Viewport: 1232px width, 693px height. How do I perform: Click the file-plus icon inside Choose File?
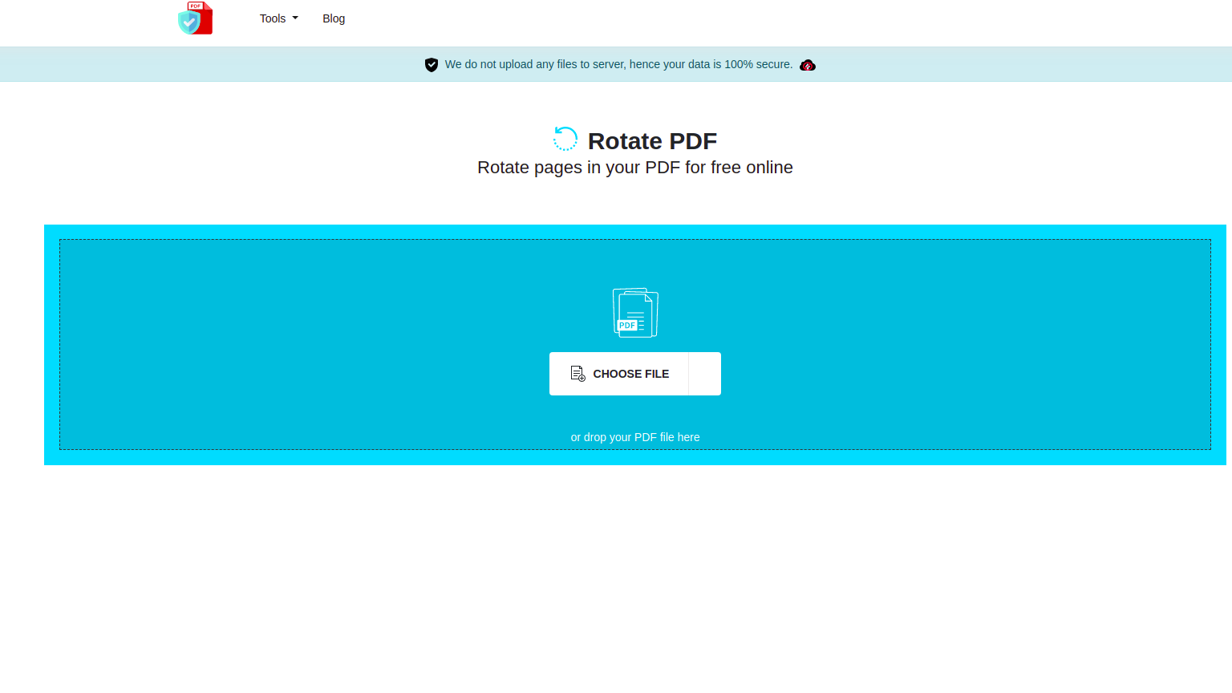[577, 374]
